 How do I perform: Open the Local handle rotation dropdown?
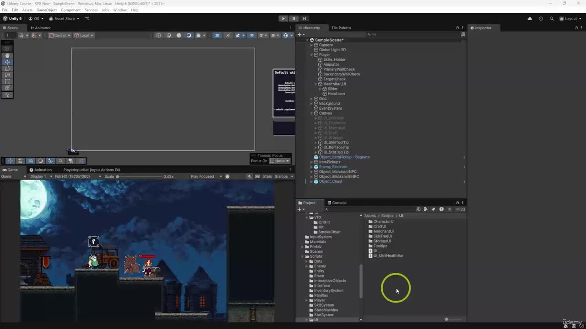tap(84, 35)
